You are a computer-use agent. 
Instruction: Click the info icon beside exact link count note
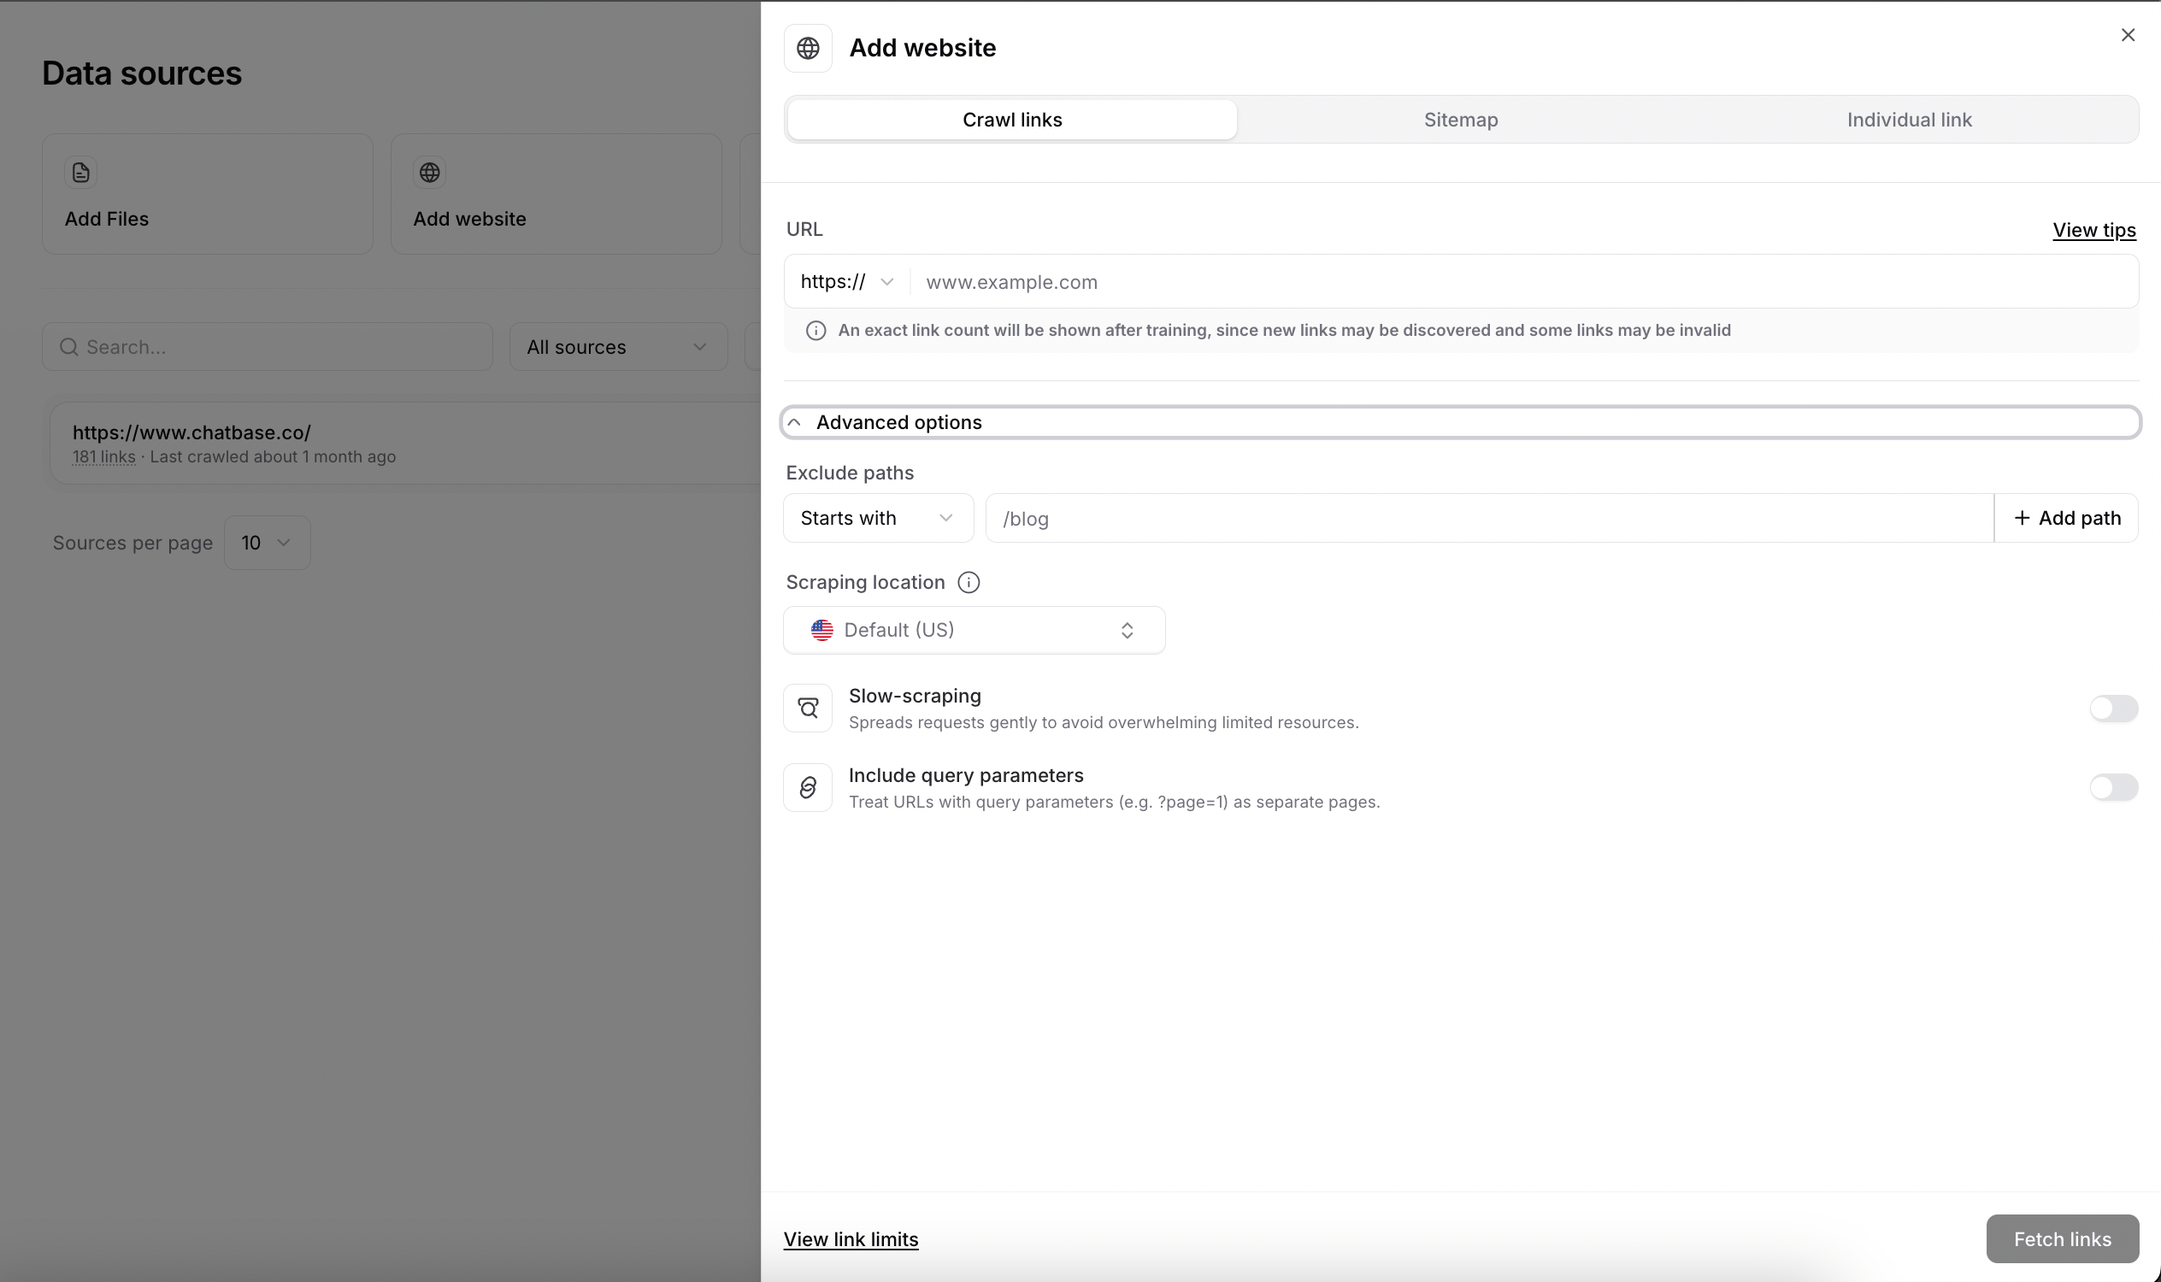click(x=816, y=331)
